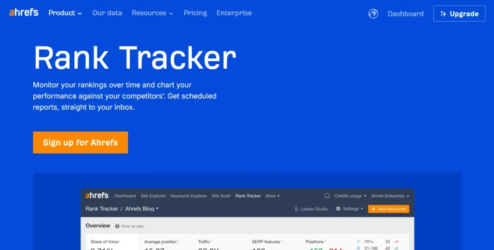Click the Settings gear icon
This screenshot has height=250, width=494.
338,208
